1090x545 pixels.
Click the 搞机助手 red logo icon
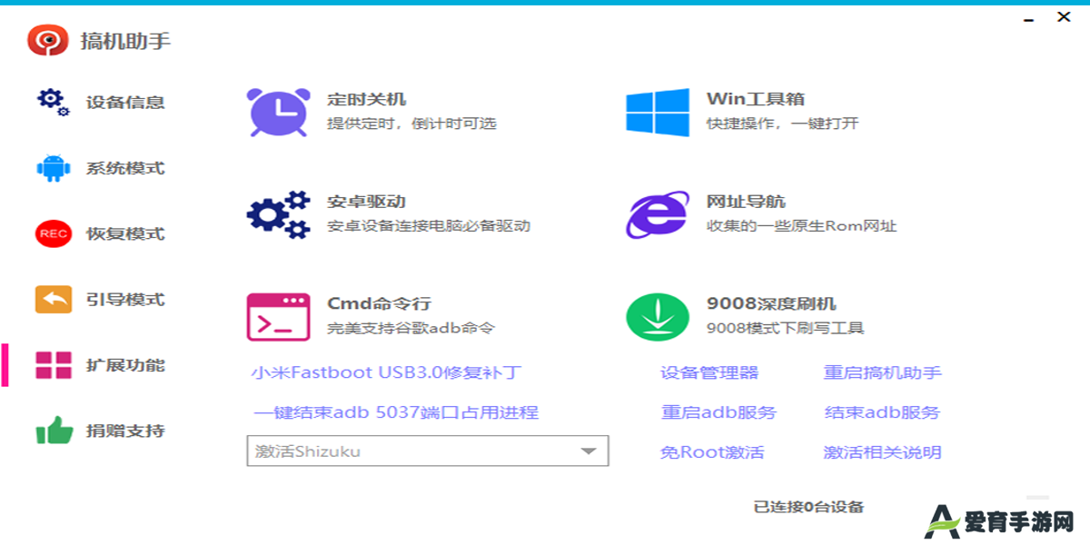[48, 40]
